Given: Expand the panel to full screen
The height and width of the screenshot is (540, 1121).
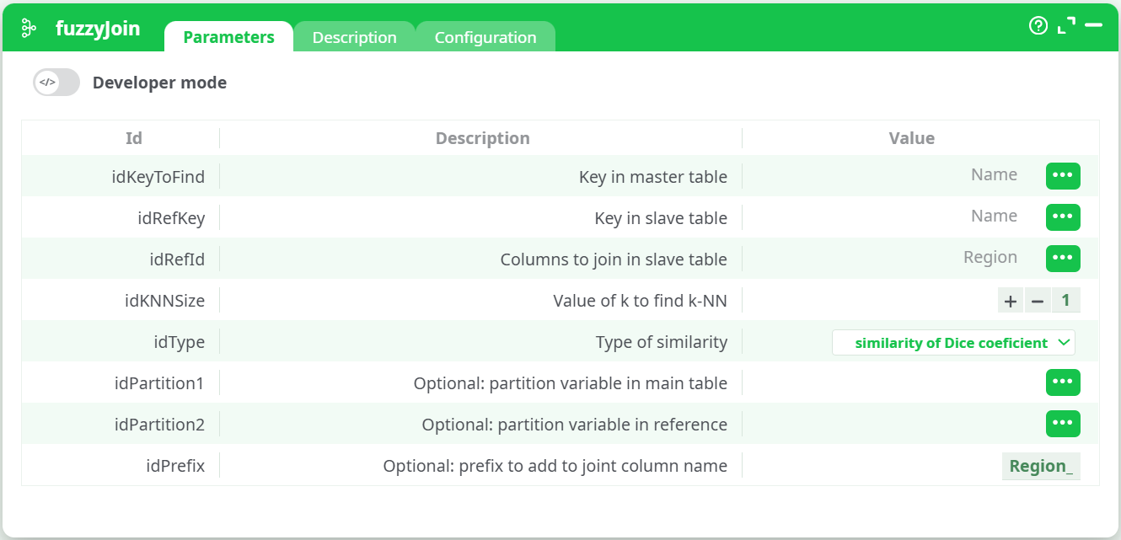Looking at the screenshot, I should tap(1066, 26).
